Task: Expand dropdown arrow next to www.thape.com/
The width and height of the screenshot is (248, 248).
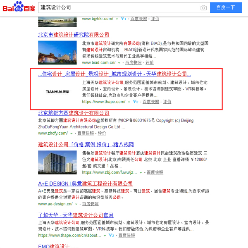Action: [x=129, y=102]
